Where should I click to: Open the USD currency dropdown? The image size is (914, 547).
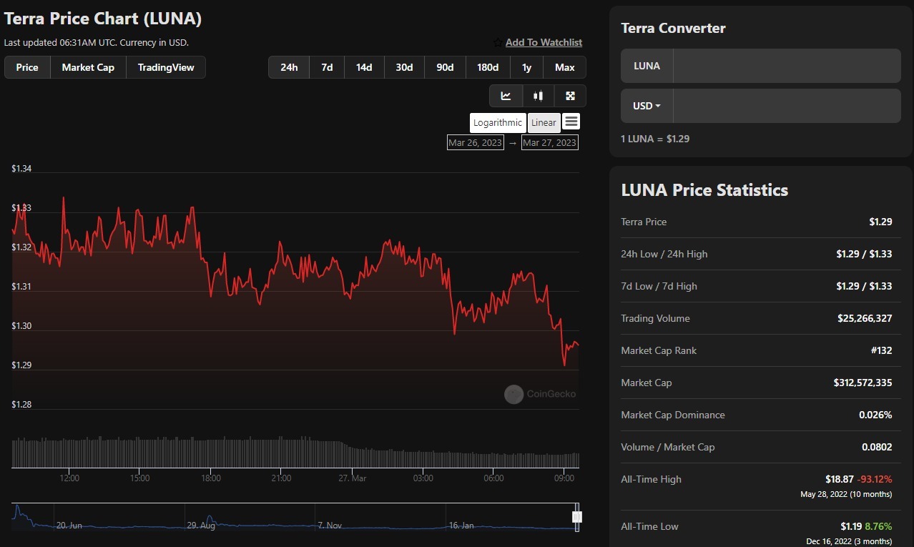coord(646,105)
